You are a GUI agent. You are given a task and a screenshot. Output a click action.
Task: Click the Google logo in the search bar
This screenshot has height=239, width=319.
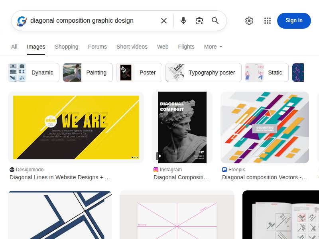click(x=22, y=21)
